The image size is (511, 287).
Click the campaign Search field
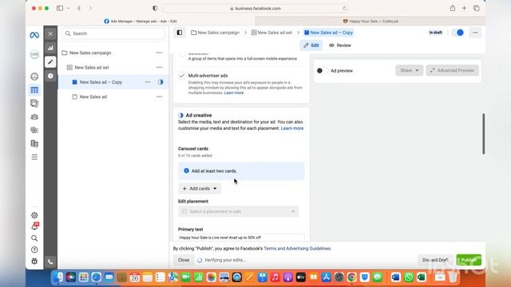(x=113, y=33)
